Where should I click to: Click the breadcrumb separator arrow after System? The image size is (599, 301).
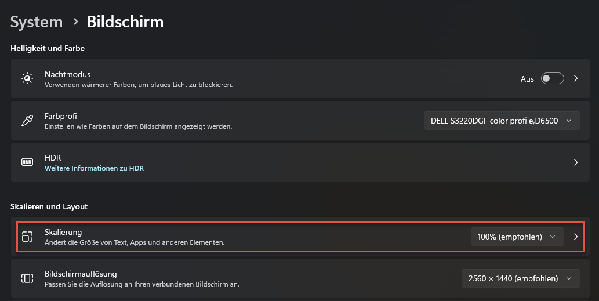[75, 22]
